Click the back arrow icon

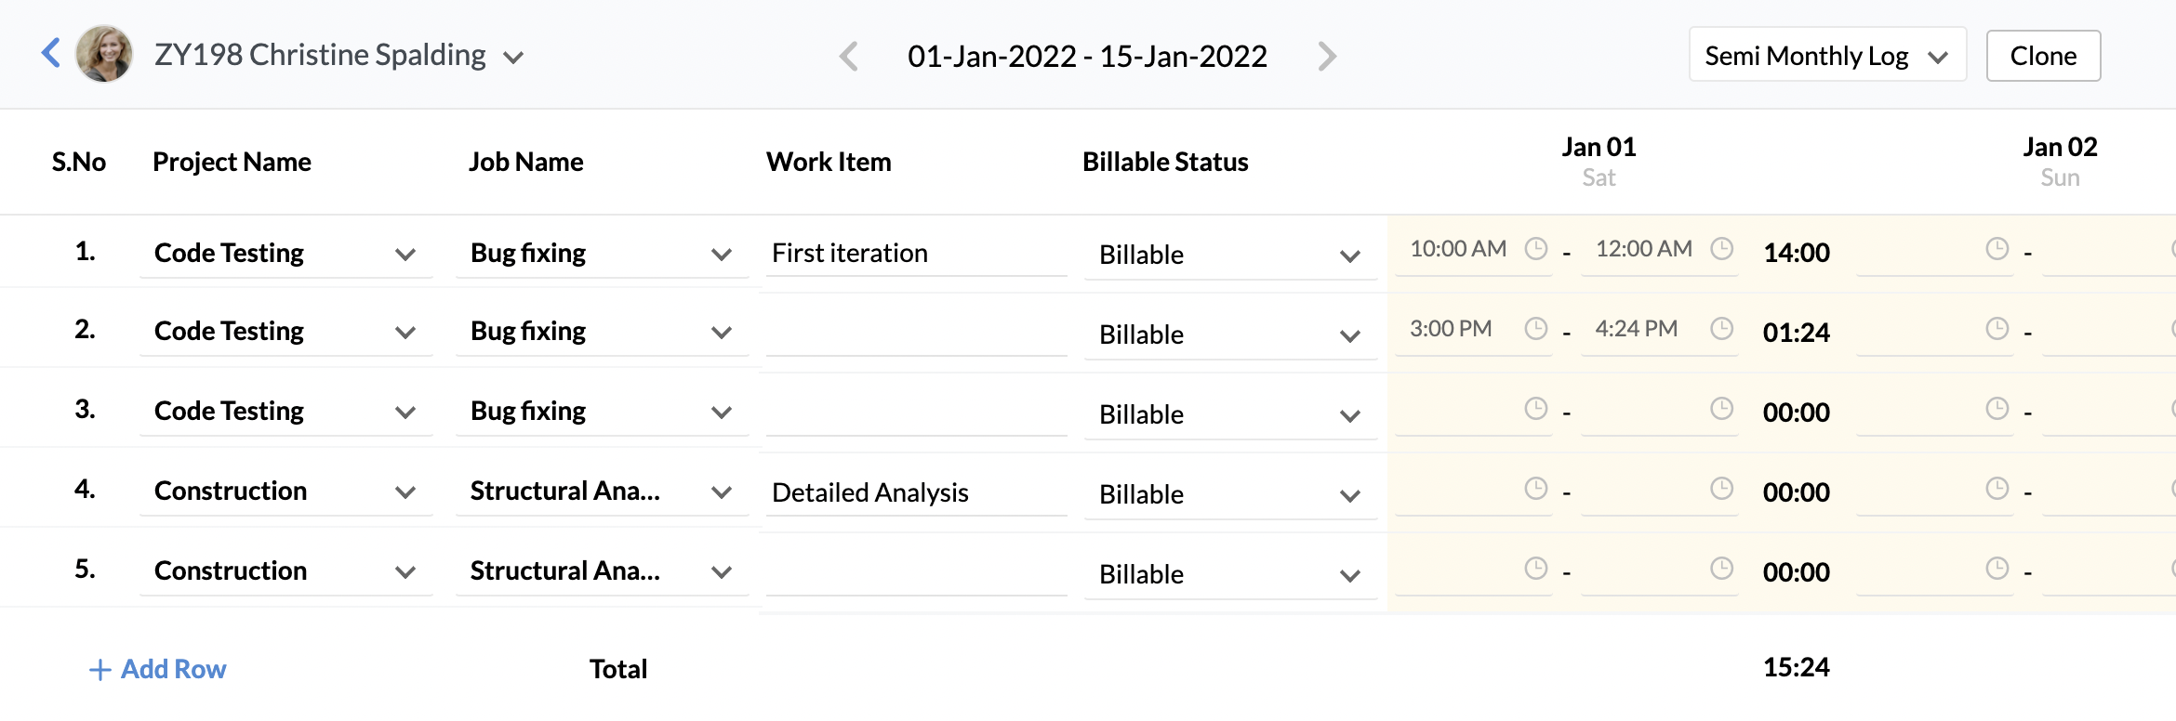pos(51,53)
